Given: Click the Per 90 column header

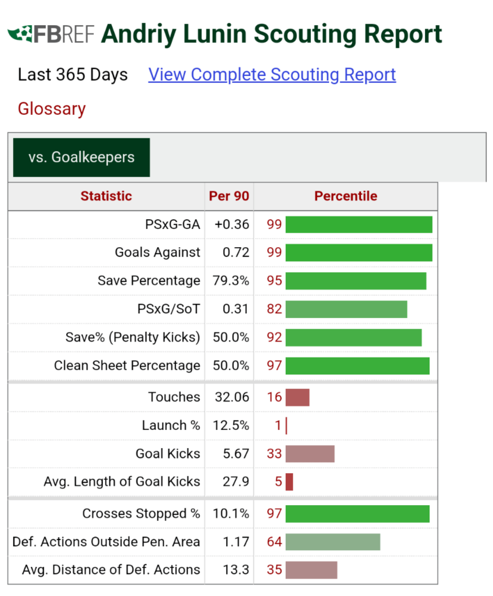Looking at the screenshot, I should point(229,196).
